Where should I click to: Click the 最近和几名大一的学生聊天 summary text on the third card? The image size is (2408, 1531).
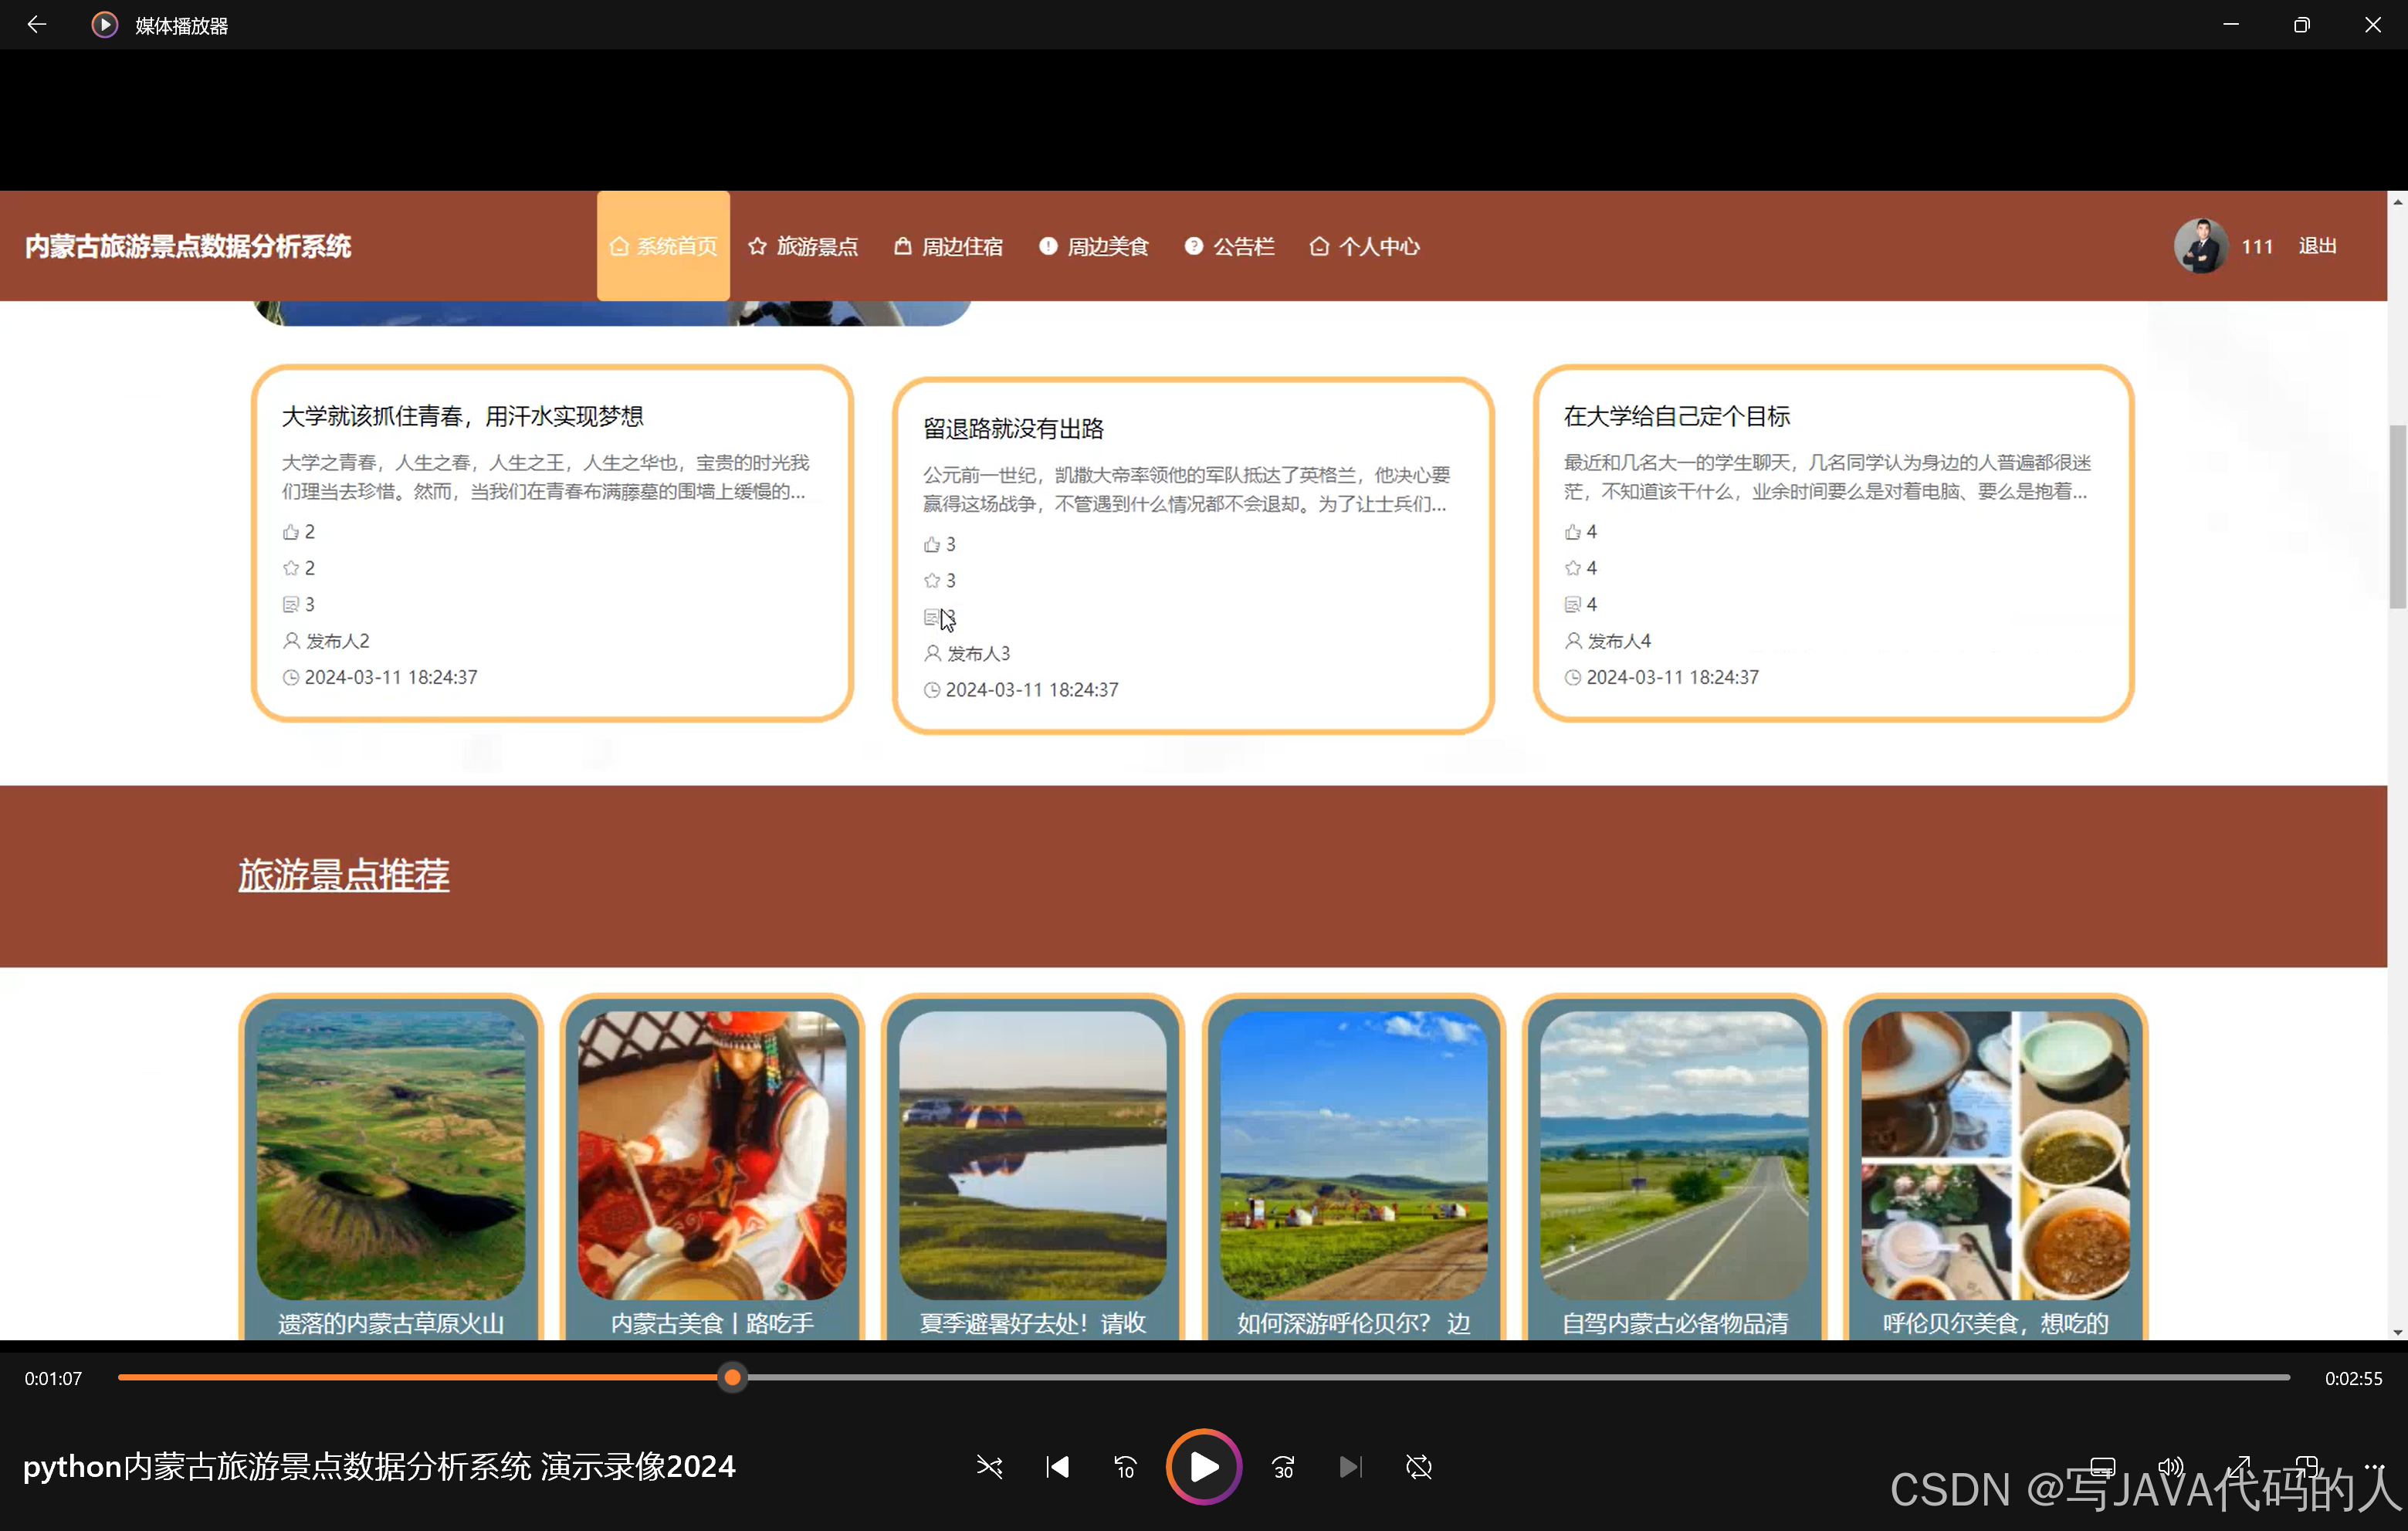coord(1827,477)
